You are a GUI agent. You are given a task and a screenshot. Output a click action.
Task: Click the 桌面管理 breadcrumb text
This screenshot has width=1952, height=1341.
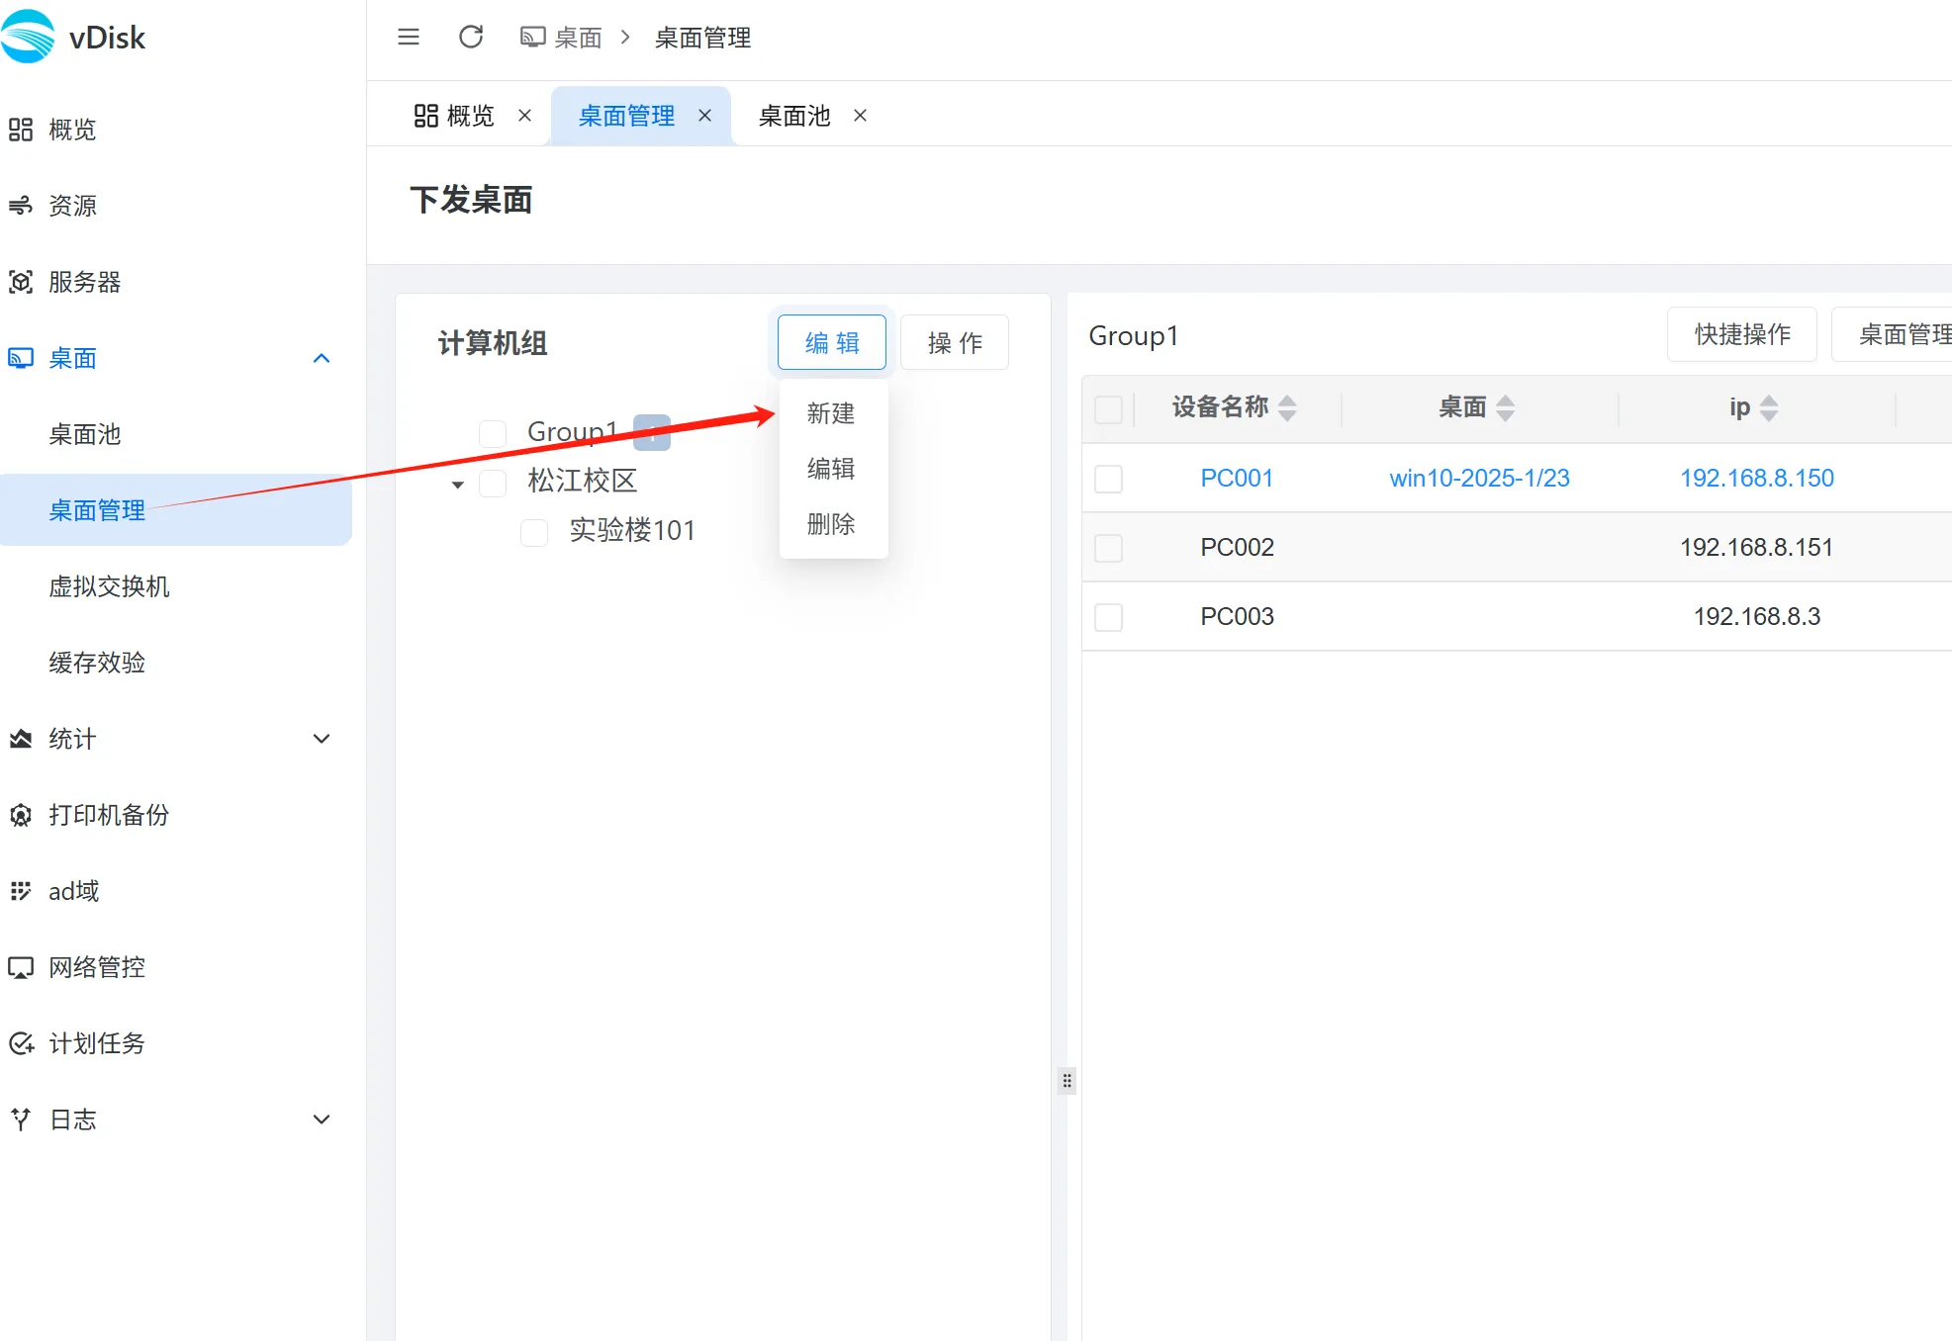pyautogui.click(x=703, y=38)
